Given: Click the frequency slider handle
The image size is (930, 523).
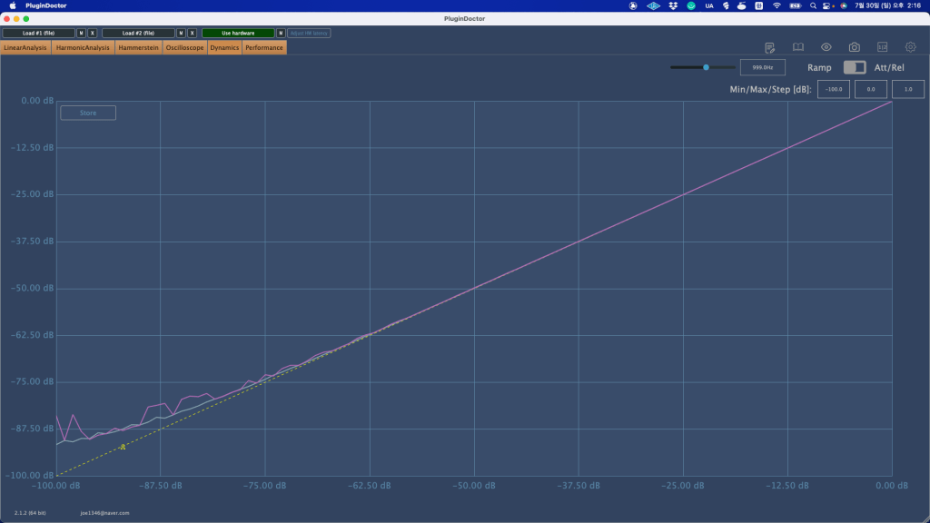Looking at the screenshot, I should tap(706, 67).
